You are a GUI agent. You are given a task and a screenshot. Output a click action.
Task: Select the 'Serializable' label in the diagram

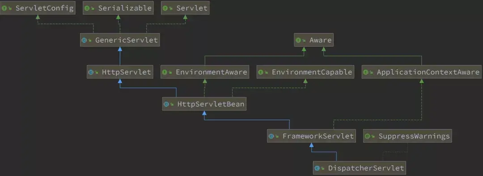(125, 8)
